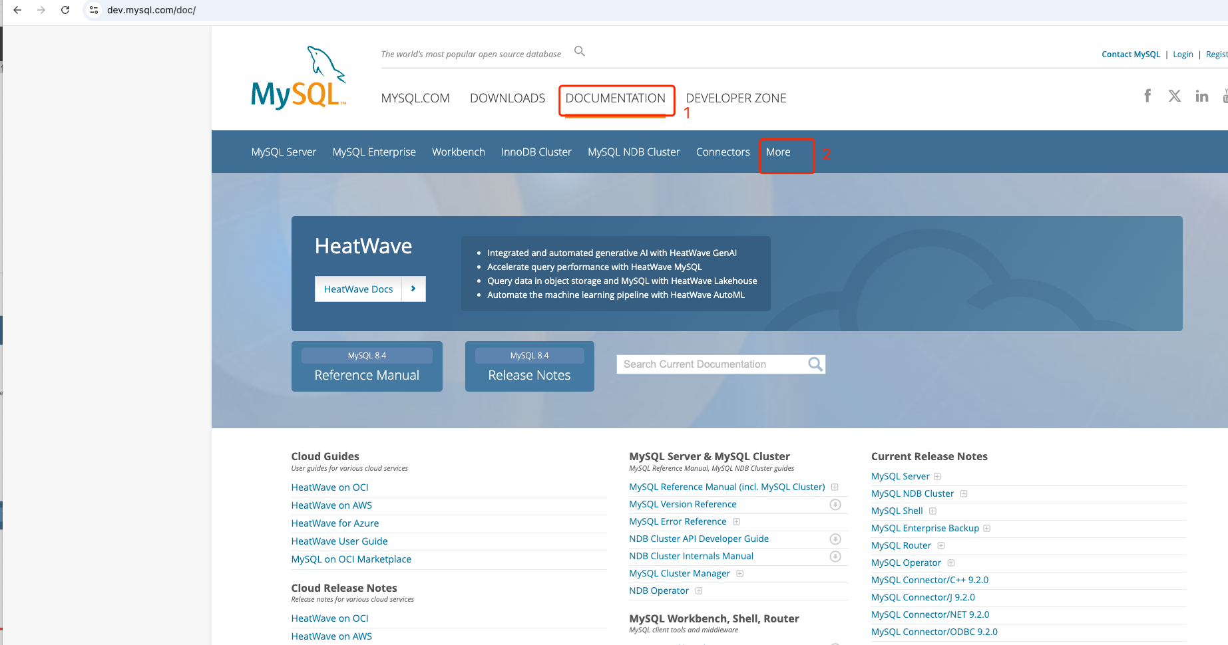Screen dimensions: 1228x645
Task: Select Workbench in the blue menu bar
Action: pos(459,152)
